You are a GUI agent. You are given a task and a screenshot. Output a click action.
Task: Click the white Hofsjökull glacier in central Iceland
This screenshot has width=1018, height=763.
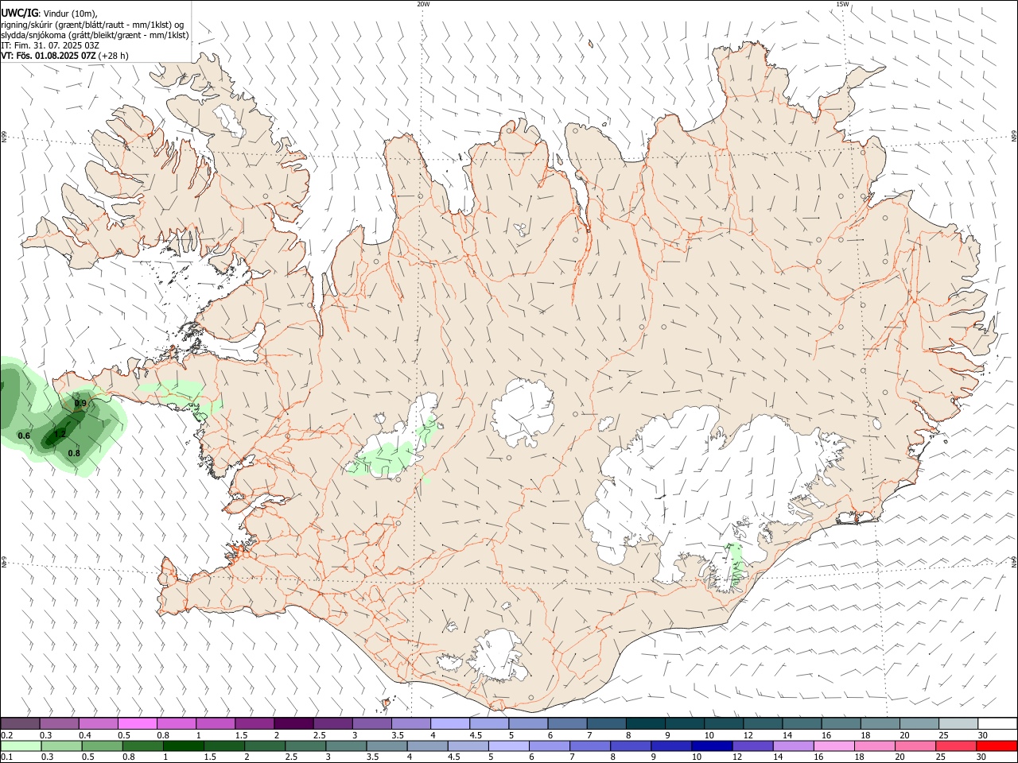coord(523,412)
